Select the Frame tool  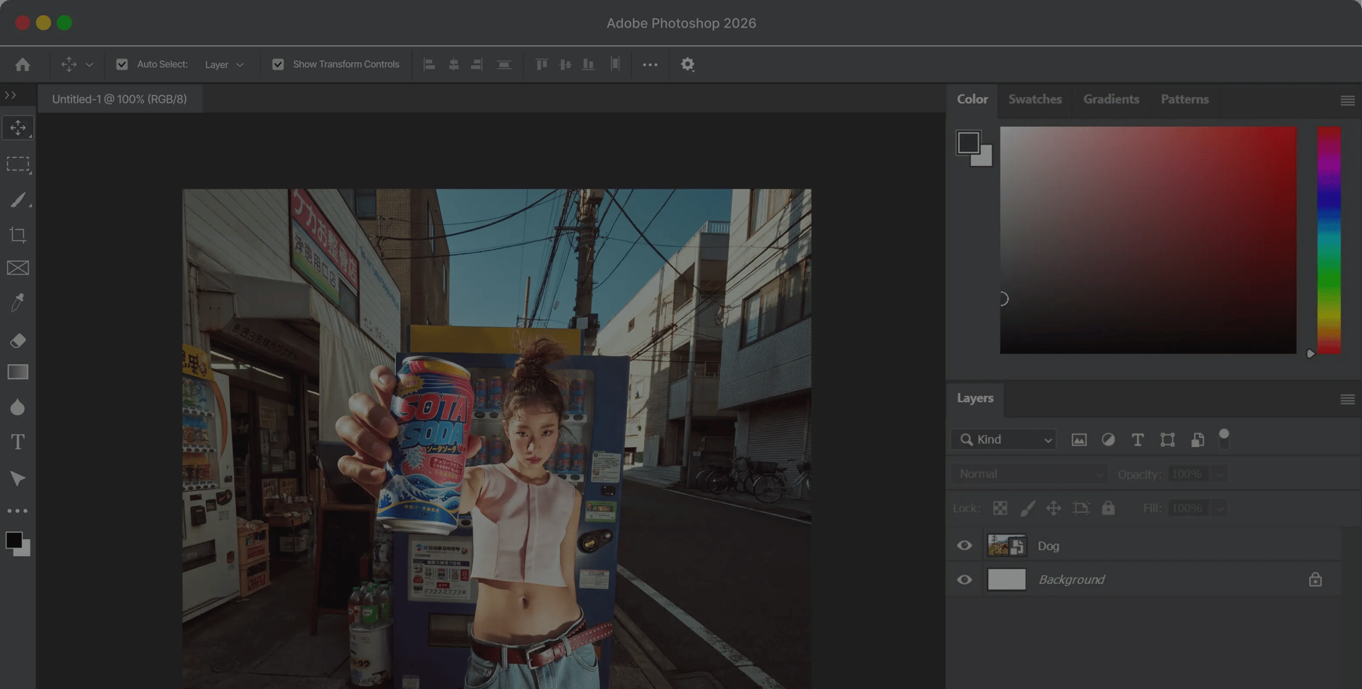pyautogui.click(x=18, y=268)
